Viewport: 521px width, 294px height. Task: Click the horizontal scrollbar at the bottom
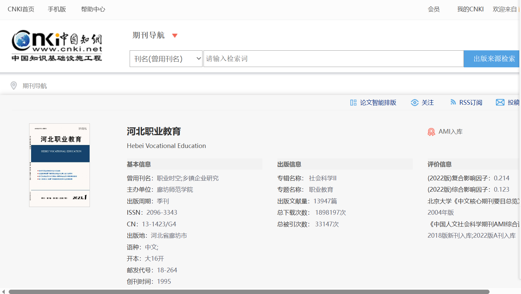pyautogui.click(x=249, y=292)
